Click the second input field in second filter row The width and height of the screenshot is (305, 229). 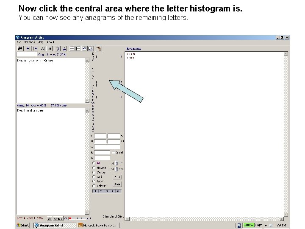coord(114,141)
